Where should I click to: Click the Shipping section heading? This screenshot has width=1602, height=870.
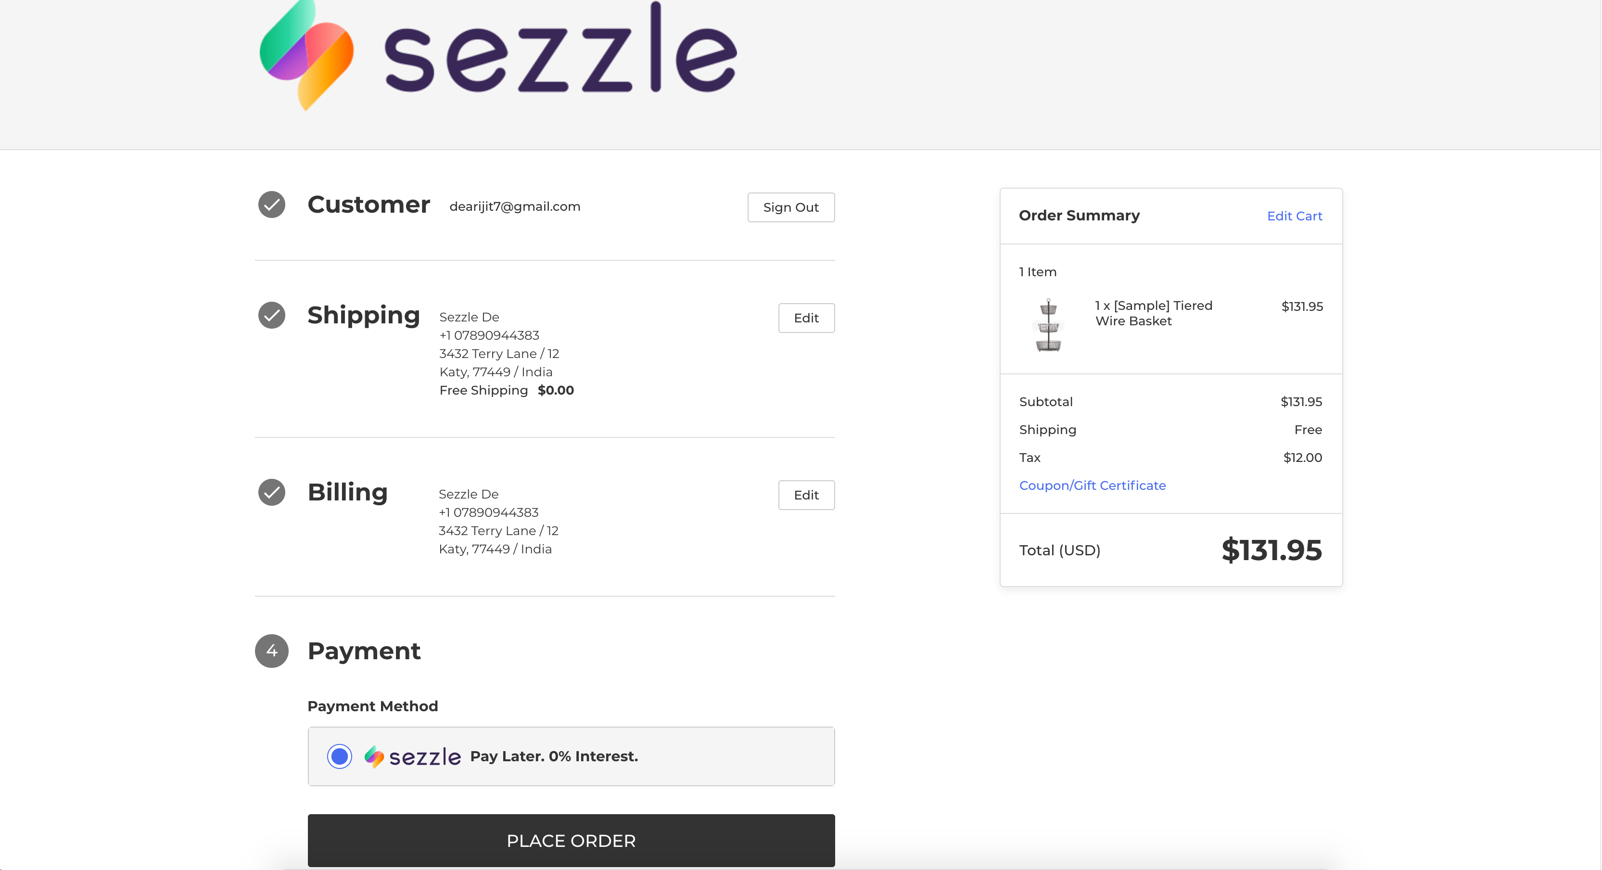click(x=364, y=315)
